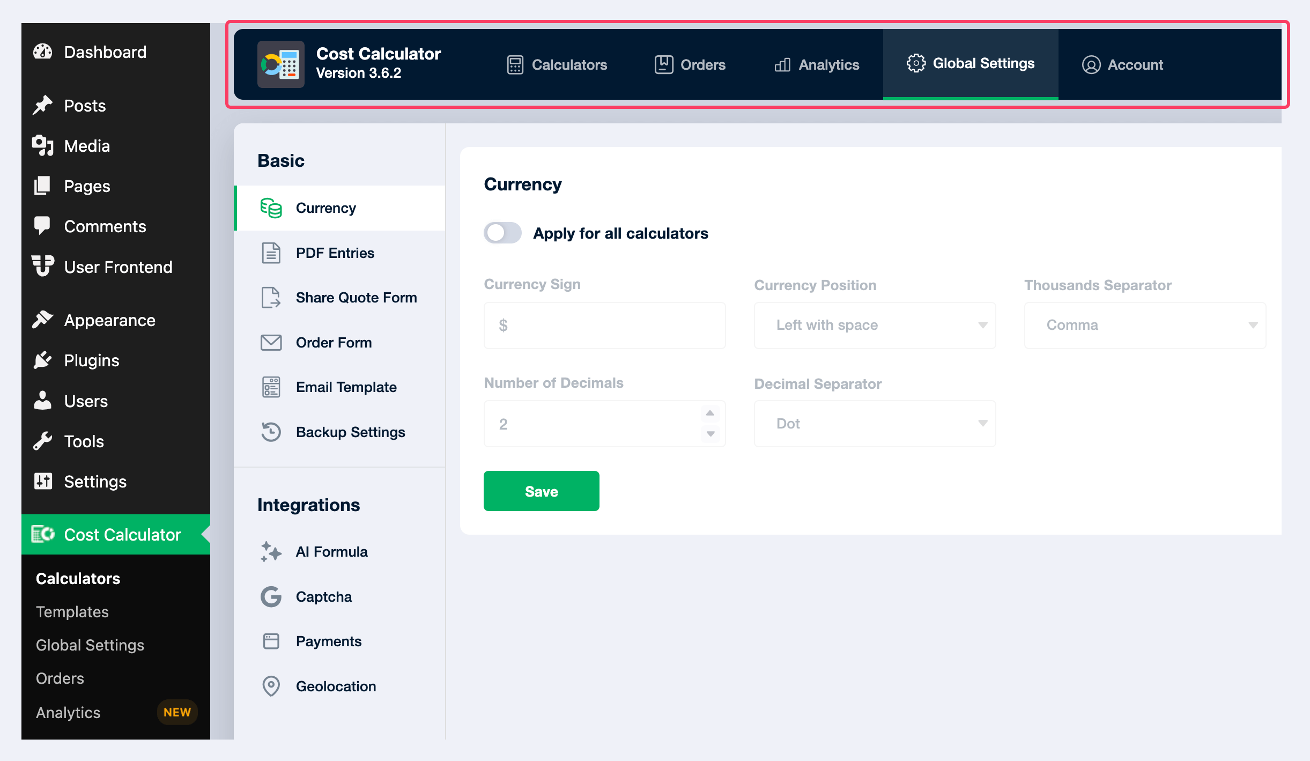Click the Plugins plug icon
The height and width of the screenshot is (761, 1310).
(42, 360)
